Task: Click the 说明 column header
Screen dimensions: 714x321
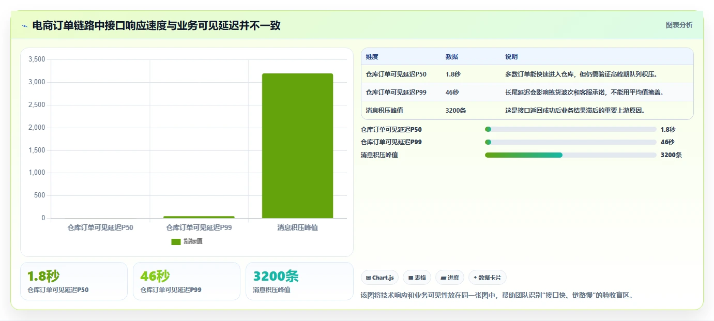Action: click(x=511, y=57)
